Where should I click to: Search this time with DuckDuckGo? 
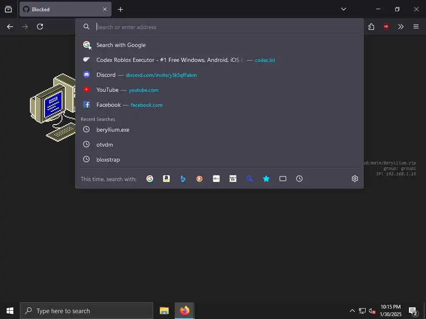[199, 179]
